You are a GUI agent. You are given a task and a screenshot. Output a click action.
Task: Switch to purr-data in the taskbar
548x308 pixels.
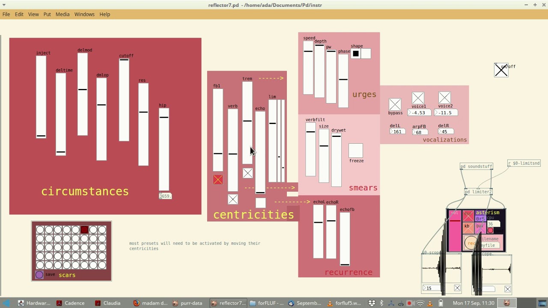point(187,303)
